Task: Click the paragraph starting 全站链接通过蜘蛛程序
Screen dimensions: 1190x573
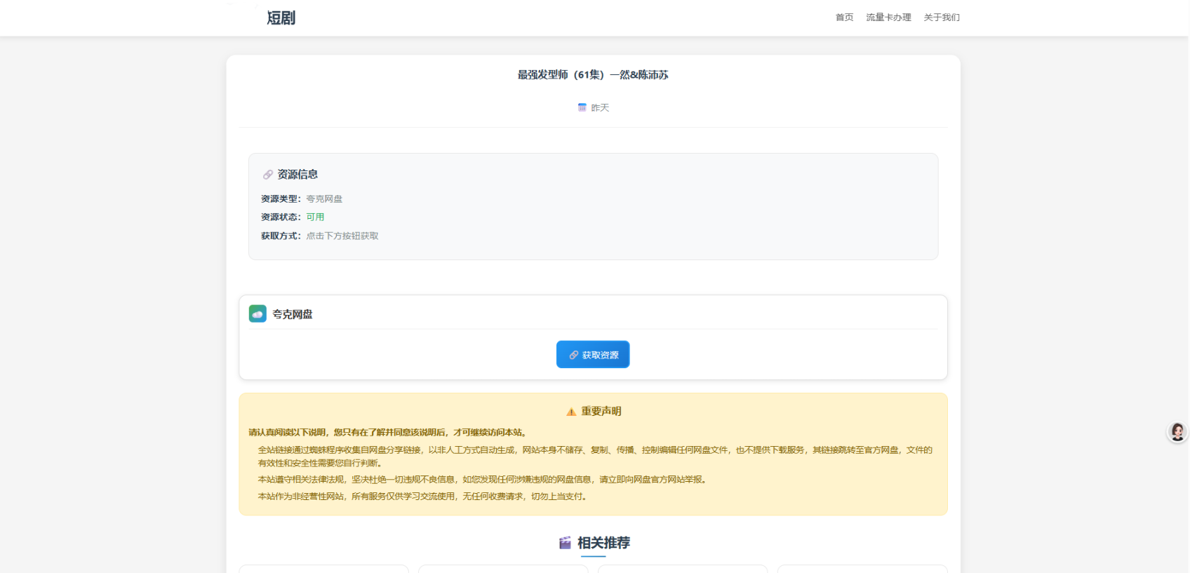Action: (595, 457)
